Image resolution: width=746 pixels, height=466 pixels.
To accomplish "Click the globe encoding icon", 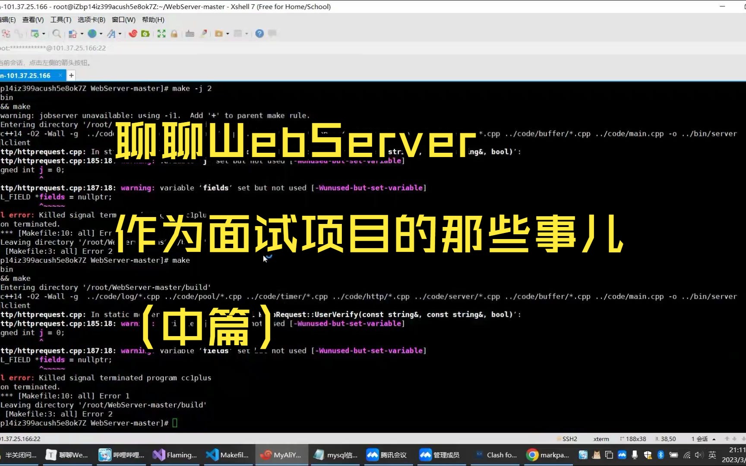I will [x=92, y=34].
